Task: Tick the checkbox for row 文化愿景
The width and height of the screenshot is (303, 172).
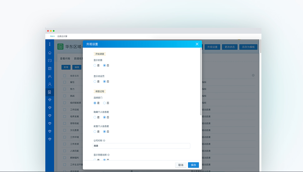Action: coord(65,130)
